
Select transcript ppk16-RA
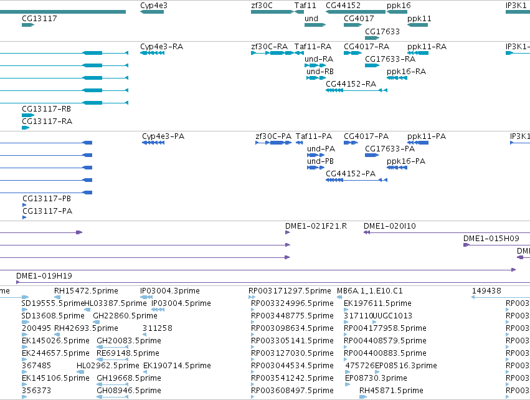(x=397, y=78)
